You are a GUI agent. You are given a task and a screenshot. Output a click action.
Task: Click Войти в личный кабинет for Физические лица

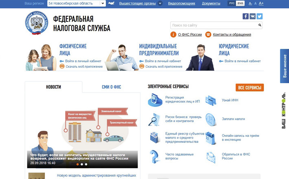83,61
